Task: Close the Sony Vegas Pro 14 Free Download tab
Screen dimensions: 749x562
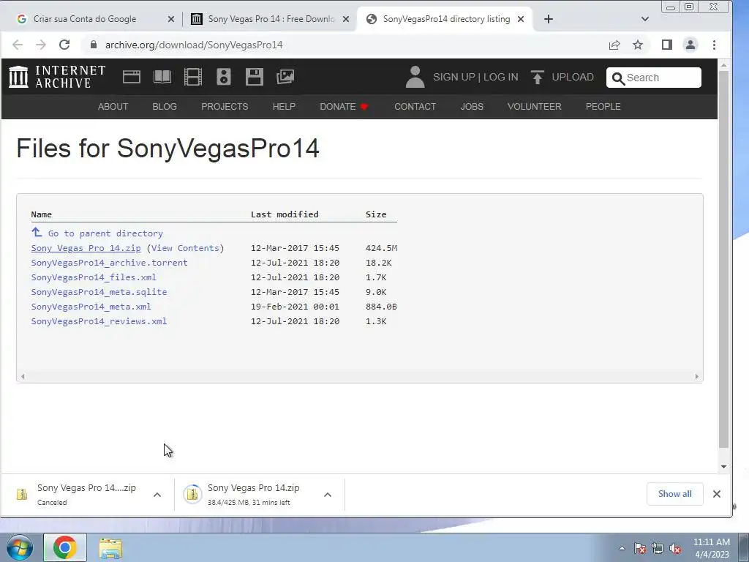Action: pos(346,19)
